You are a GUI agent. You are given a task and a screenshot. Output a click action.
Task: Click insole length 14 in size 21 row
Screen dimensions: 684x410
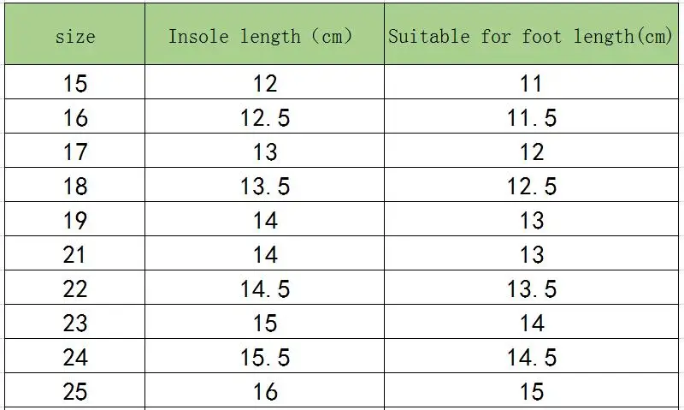tap(265, 255)
